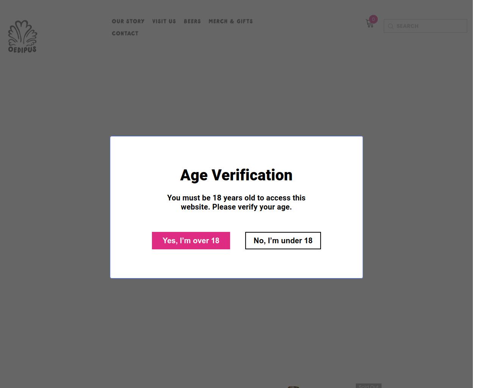Go to the Visit Us page
The height and width of the screenshot is (388, 485).
coord(164,21)
